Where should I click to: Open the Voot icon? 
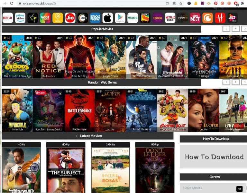(x=45, y=18)
